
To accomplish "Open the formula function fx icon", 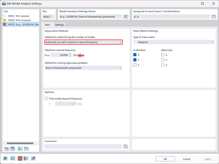I will [x=33, y=159].
